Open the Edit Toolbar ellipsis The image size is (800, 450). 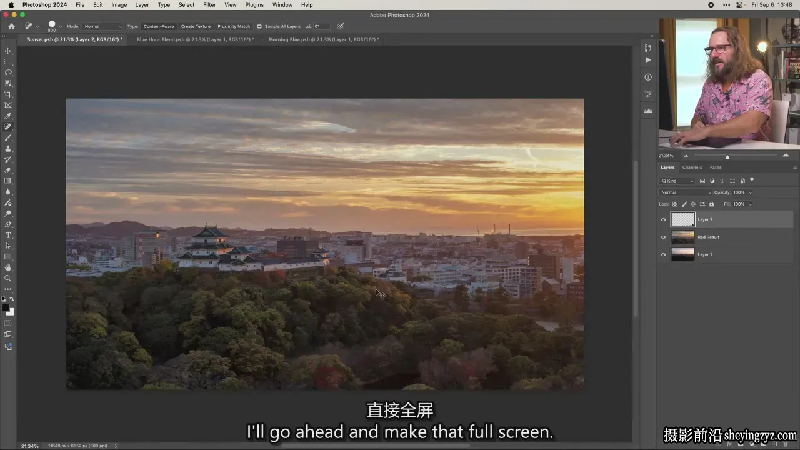[8, 289]
